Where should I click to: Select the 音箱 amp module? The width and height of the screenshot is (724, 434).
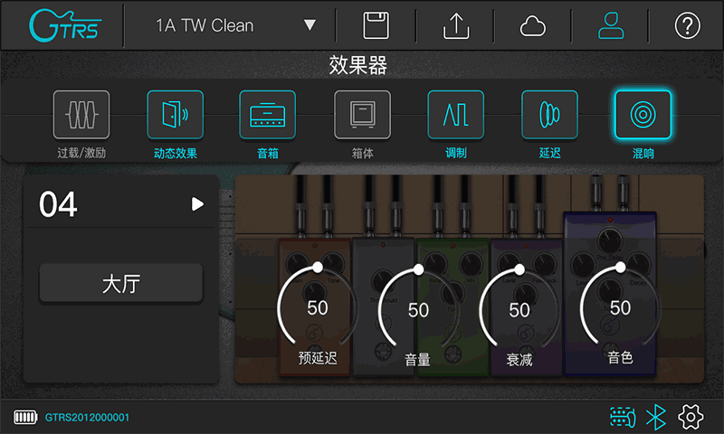tap(267, 115)
